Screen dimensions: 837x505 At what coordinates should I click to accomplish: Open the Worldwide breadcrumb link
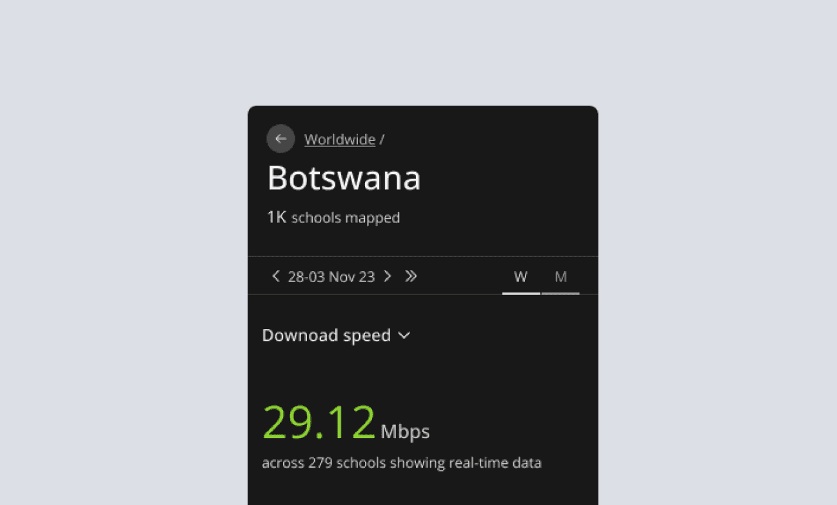(x=340, y=139)
